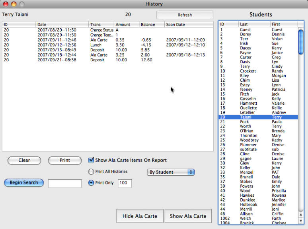Select the Ala Carte 3.25 transaction
The image size is (308, 229).
tap(108, 55)
